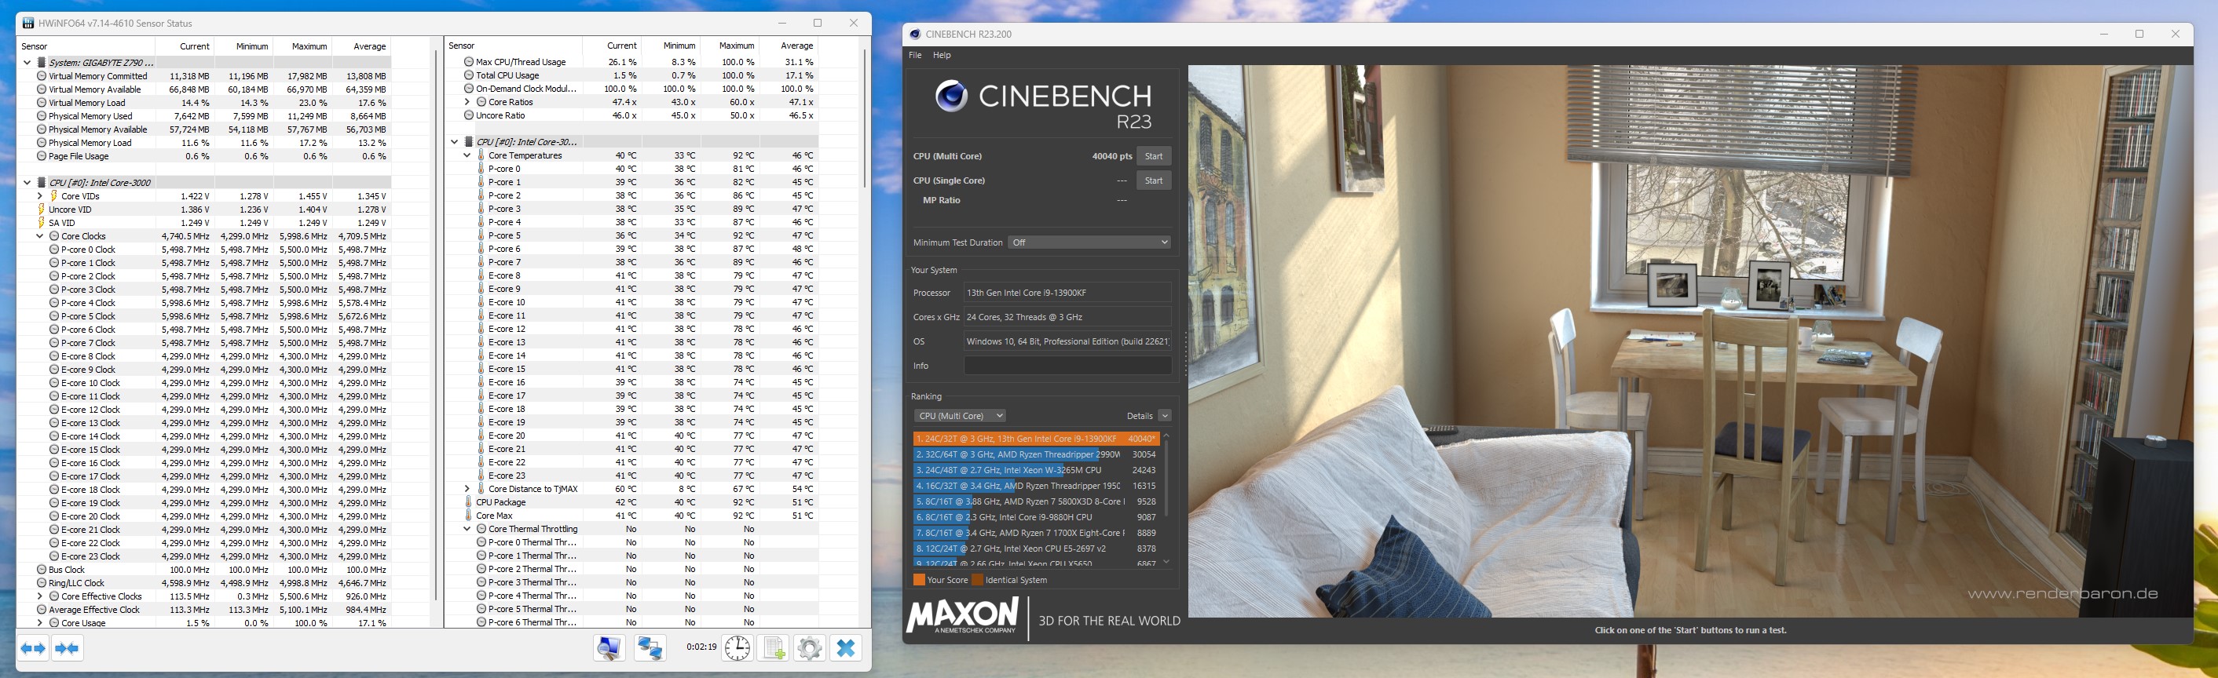Click the ranking list scroll-down arrow

1166,563
